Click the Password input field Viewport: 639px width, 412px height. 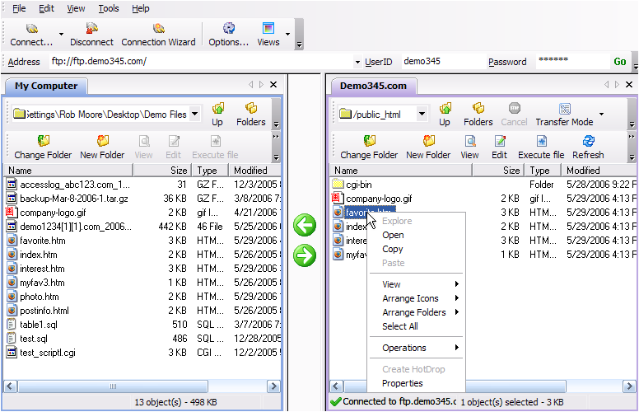572,62
